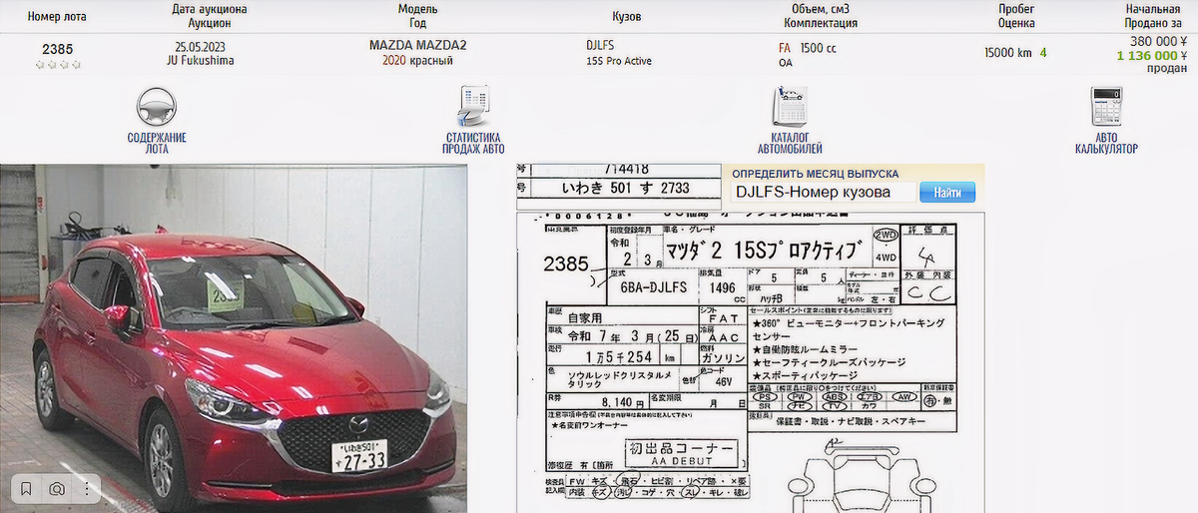Click the JU Fukushima auction name
The height and width of the screenshot is (513, 1198).
click(x=200, y=61)
